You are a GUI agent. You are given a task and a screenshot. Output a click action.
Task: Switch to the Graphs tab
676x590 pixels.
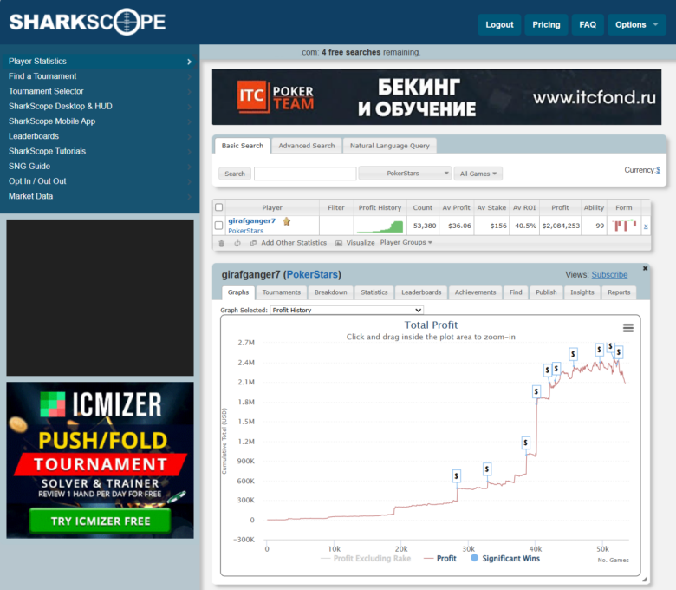pyautogui.click(x=238, y=292)
